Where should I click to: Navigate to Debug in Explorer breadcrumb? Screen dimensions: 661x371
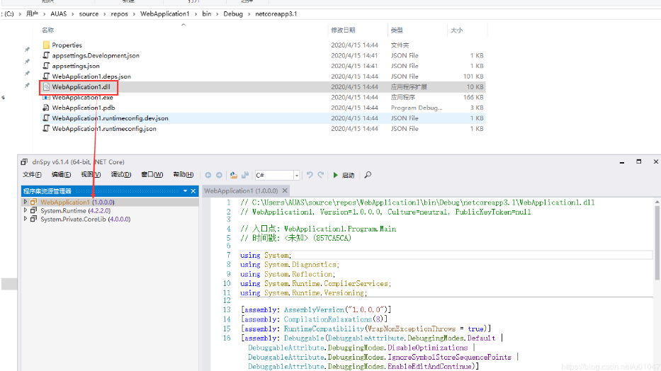tap(233, 14)
